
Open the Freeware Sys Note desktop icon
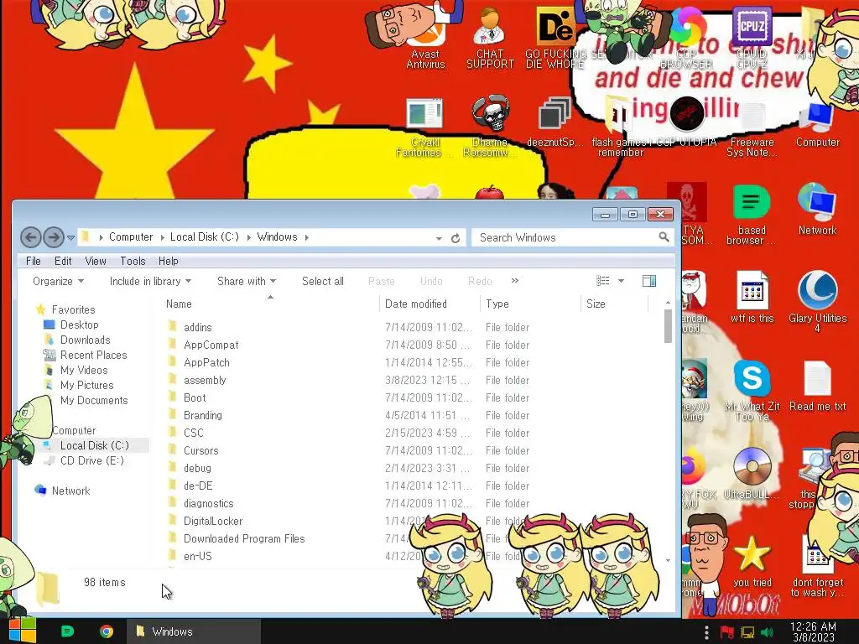tap(752, 129)
